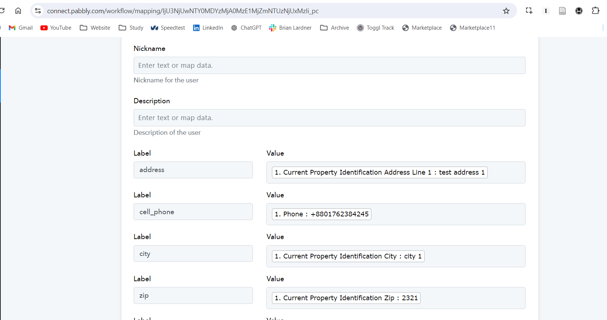Open the LinkedIn bookmark

coord(208,28)
